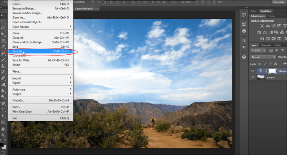
Task: Collapse panels with double-arrow button
Action: tap(246, 7)
